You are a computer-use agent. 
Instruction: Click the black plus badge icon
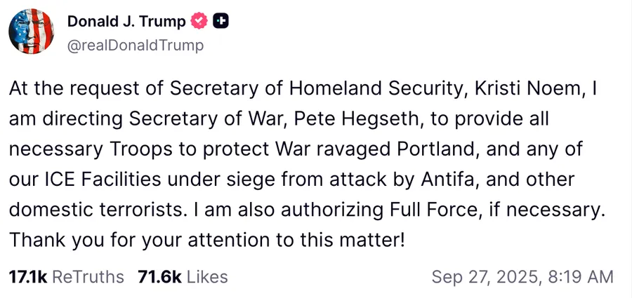(x=220, y=22)
